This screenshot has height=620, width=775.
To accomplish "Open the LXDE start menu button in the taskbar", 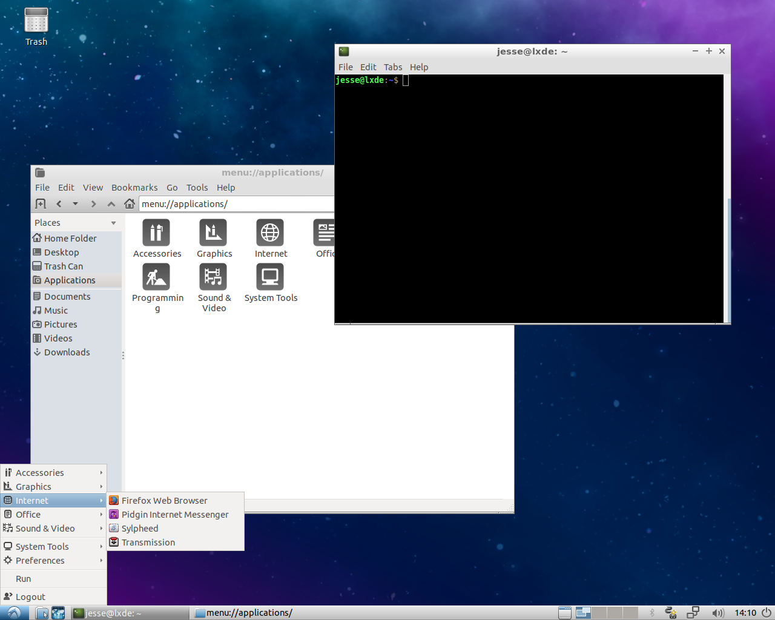I will point(14,613).
